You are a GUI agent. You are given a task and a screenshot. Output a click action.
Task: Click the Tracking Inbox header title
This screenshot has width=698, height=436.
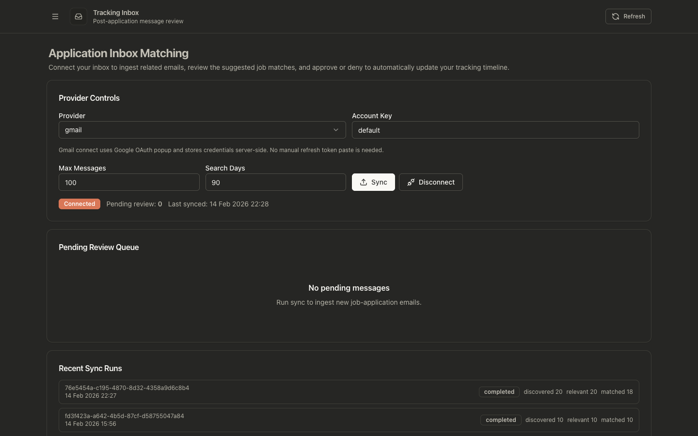click(116, 13)
